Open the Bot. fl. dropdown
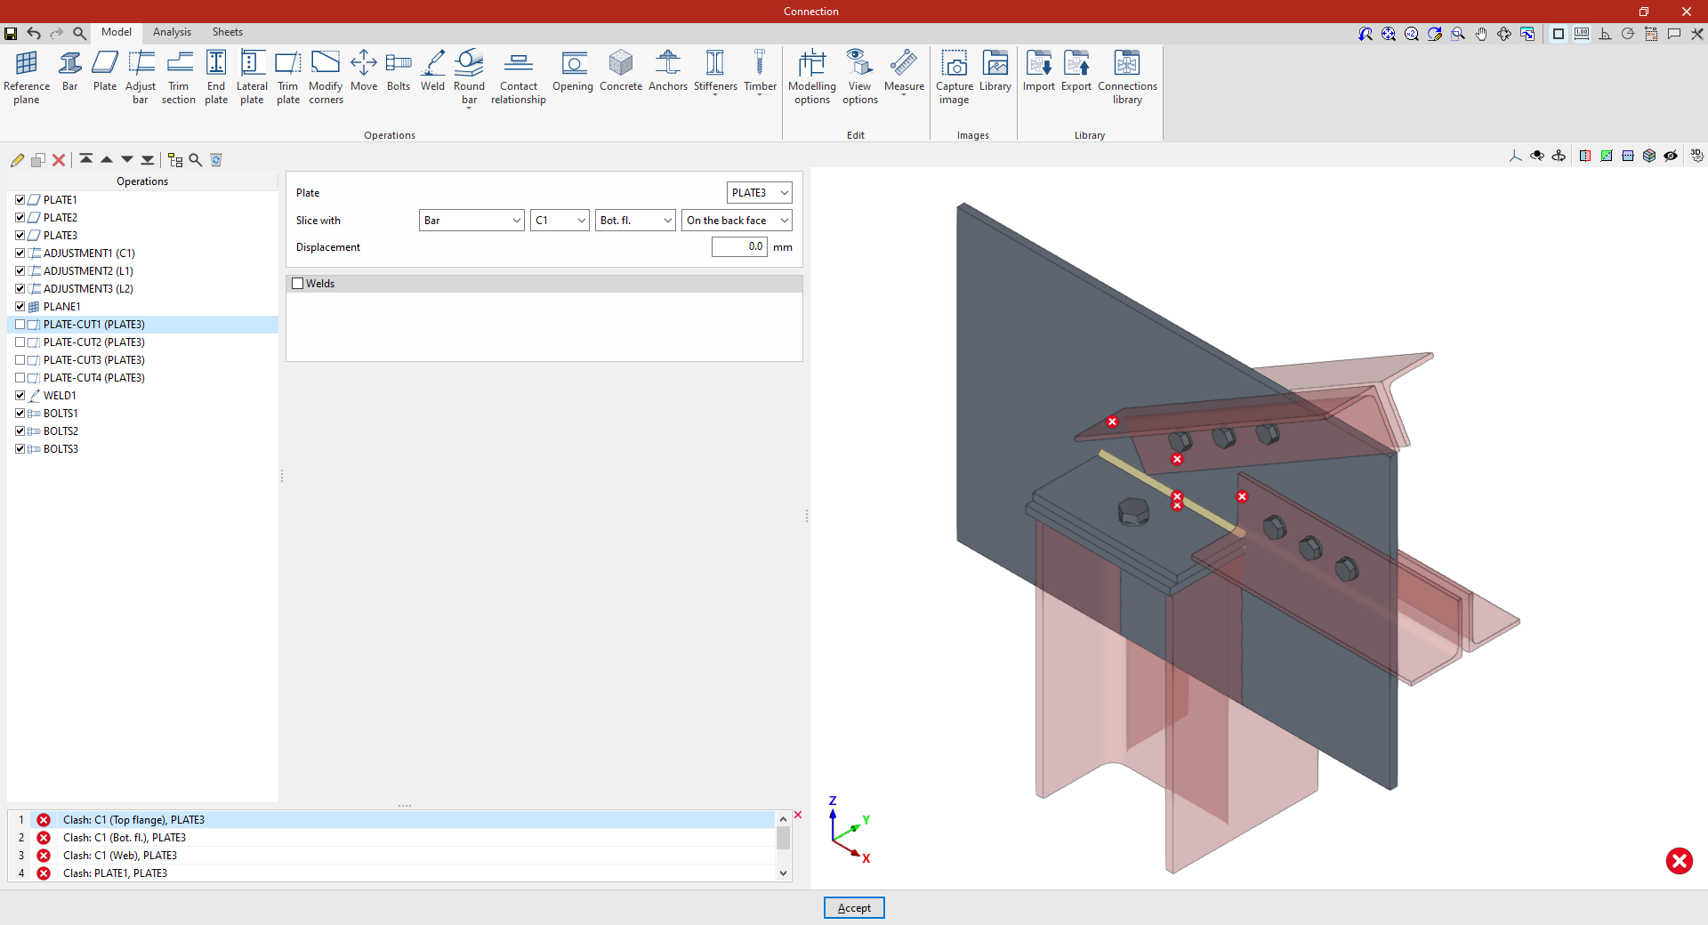 (x=635, y=221)
